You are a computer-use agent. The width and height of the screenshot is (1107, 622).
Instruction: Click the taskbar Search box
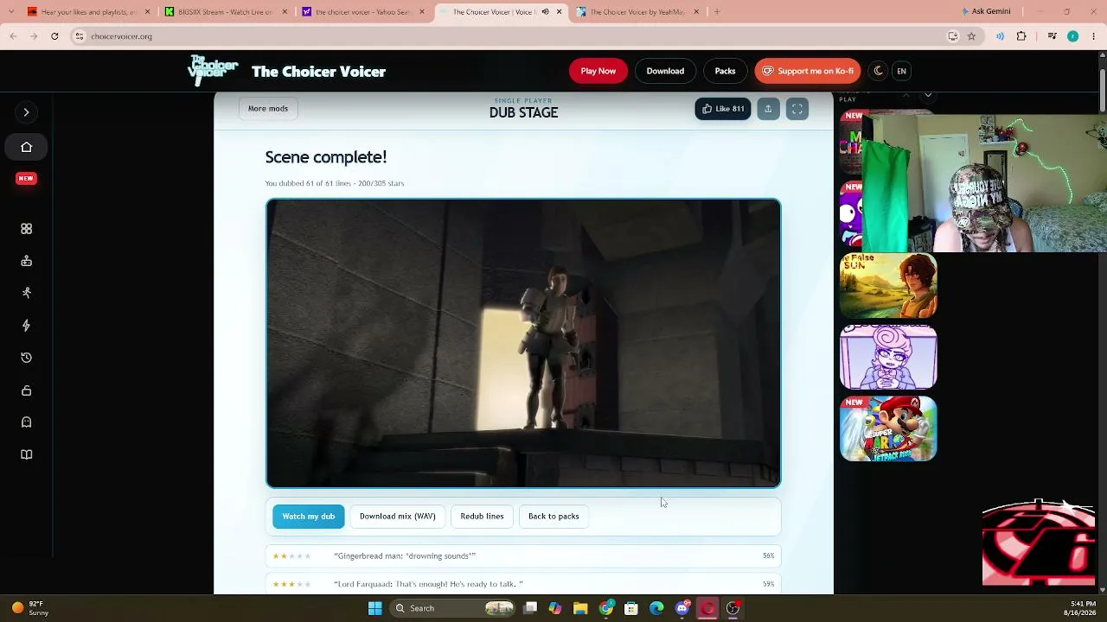click(x=453, y=608)
